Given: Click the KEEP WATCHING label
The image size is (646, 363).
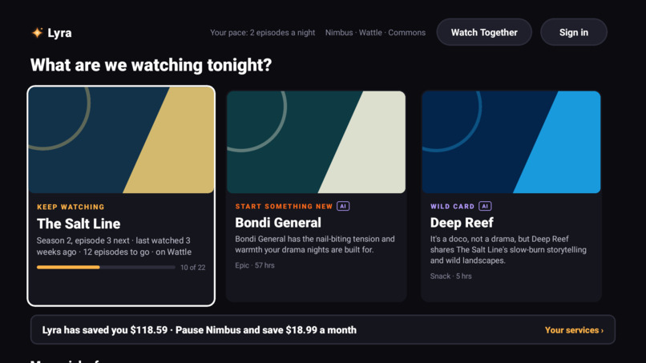Looking at the screenshot, I should pos(71,207).
